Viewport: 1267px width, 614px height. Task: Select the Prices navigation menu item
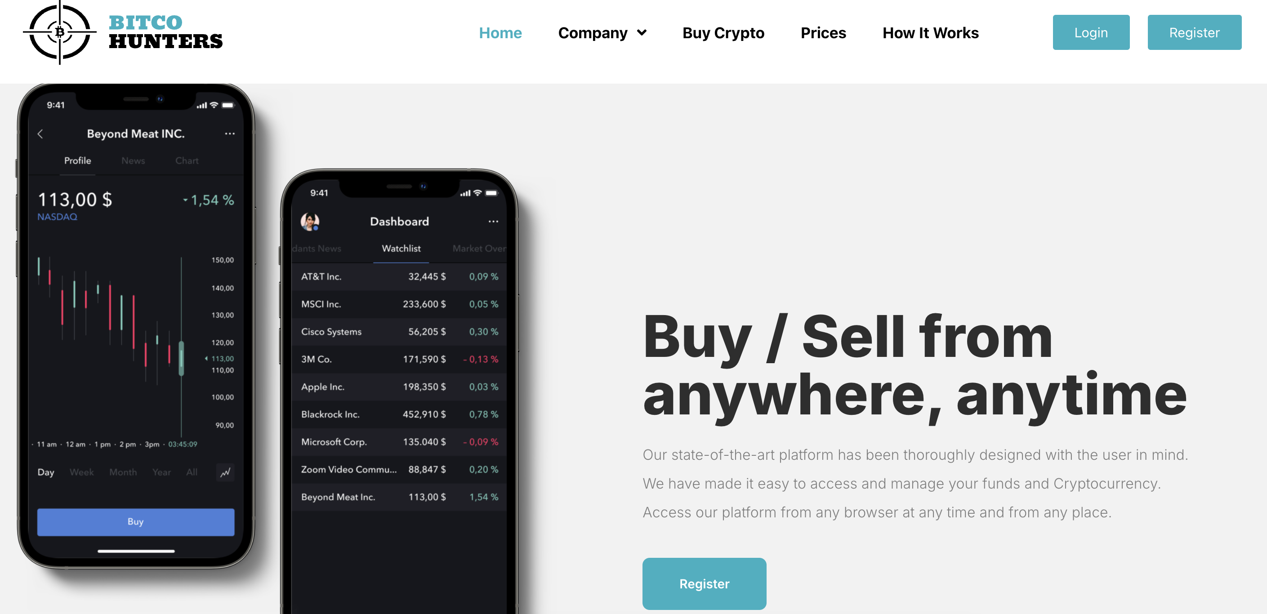[824, 33]
